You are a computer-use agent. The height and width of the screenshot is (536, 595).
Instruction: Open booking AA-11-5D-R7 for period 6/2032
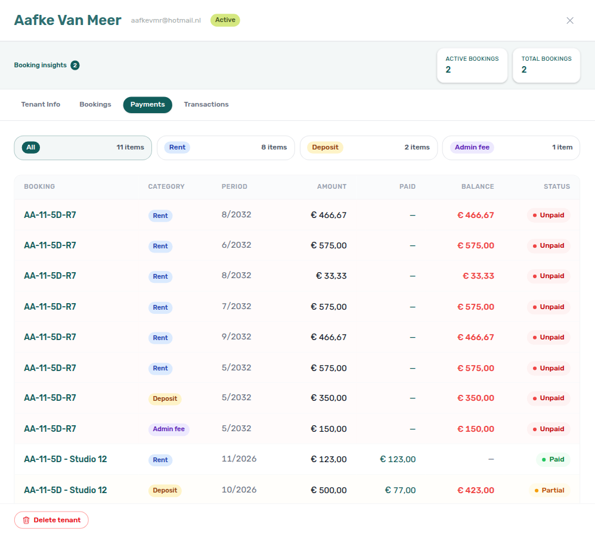click(x=50, y=245)
